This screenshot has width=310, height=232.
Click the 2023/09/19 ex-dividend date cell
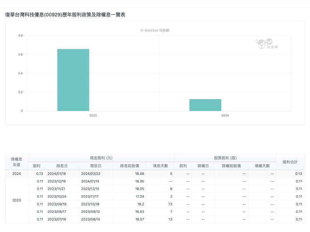(x=58, y=204)
